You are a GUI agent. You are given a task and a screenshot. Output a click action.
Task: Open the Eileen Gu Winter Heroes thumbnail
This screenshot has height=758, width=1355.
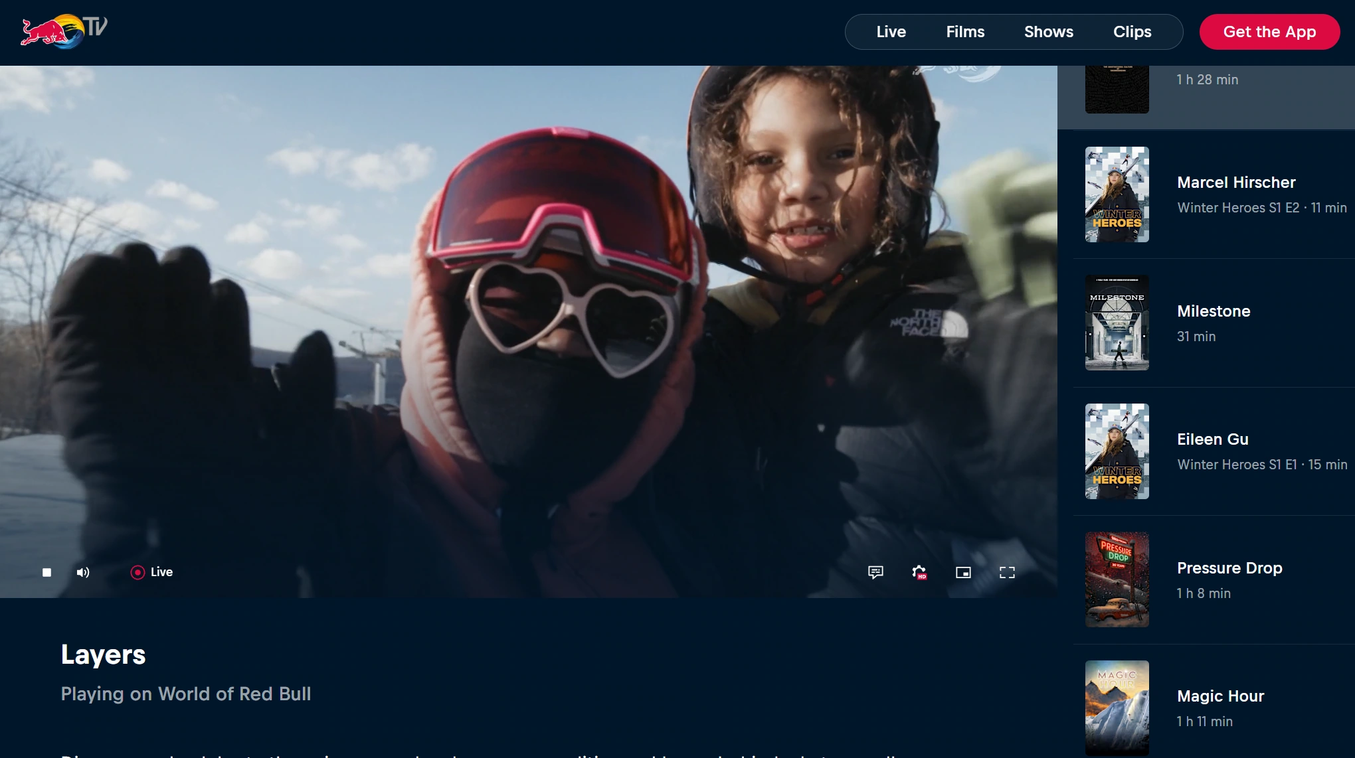1117,451
